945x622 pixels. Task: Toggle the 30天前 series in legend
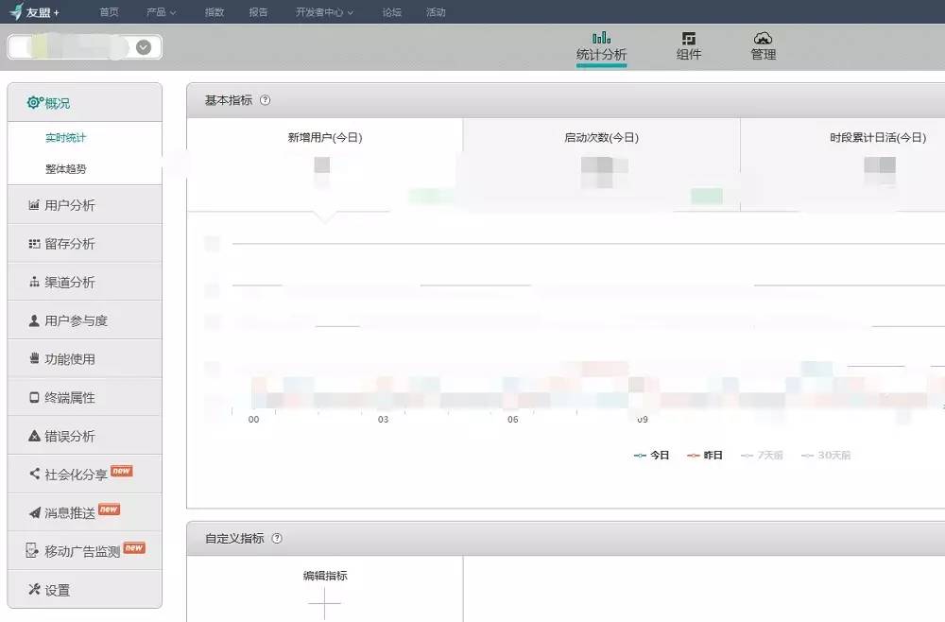826,455
